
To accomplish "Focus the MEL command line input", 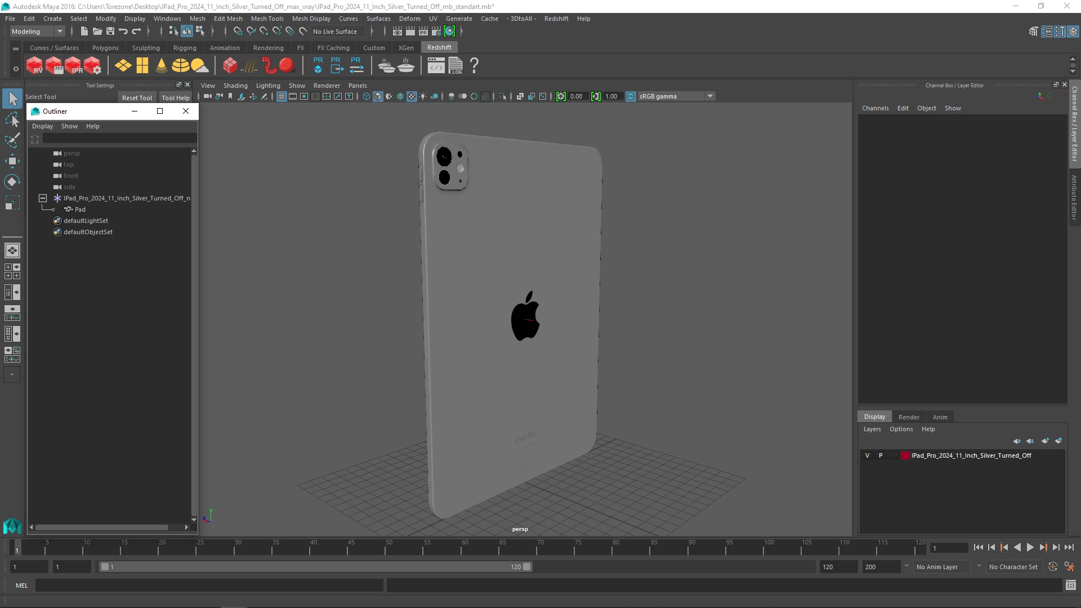I will [x=209, y=585].
